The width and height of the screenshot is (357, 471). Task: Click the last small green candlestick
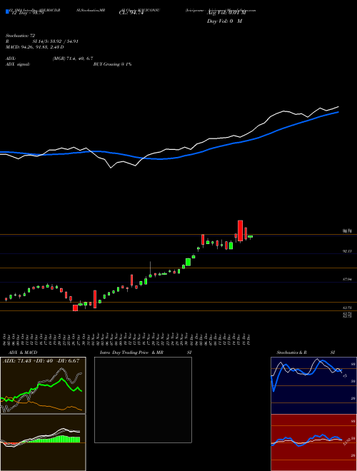[251, 237]
